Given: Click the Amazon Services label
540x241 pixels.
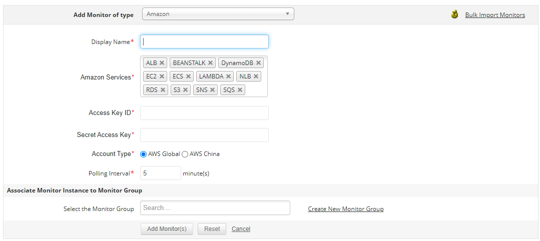Looking at the screenshot, I should coord(107,77).
